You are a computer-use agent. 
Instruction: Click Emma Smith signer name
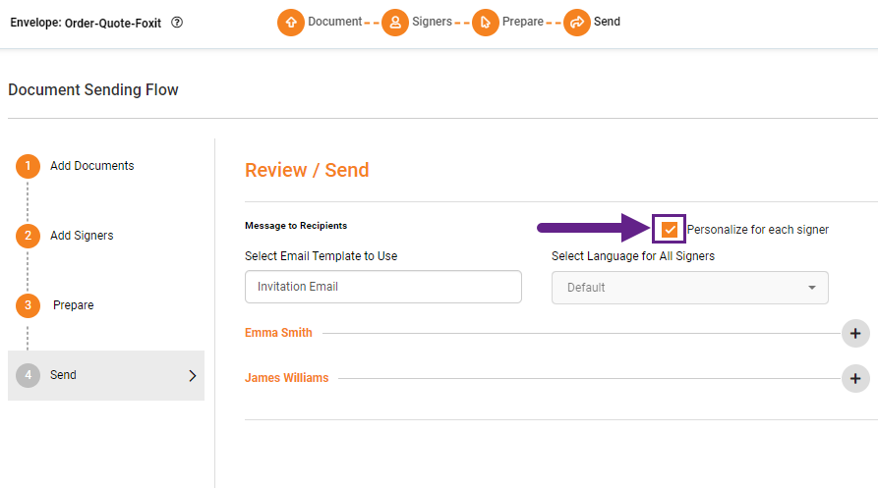[x=278, y=333]
